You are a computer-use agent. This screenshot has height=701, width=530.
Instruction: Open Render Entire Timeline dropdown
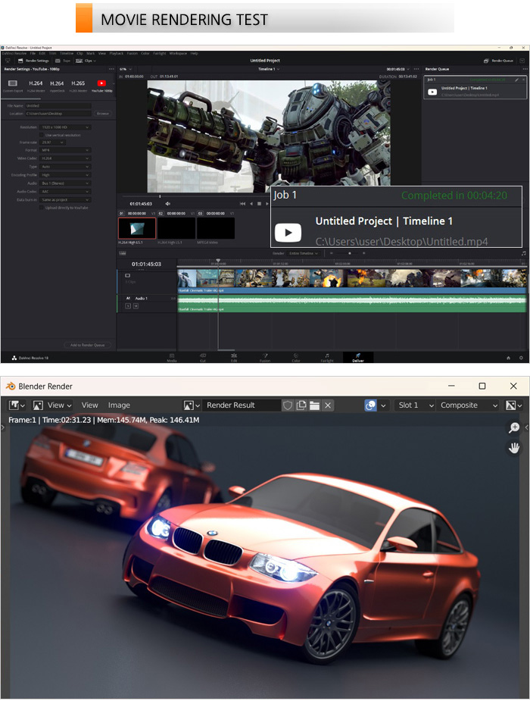tap(303, 253)
